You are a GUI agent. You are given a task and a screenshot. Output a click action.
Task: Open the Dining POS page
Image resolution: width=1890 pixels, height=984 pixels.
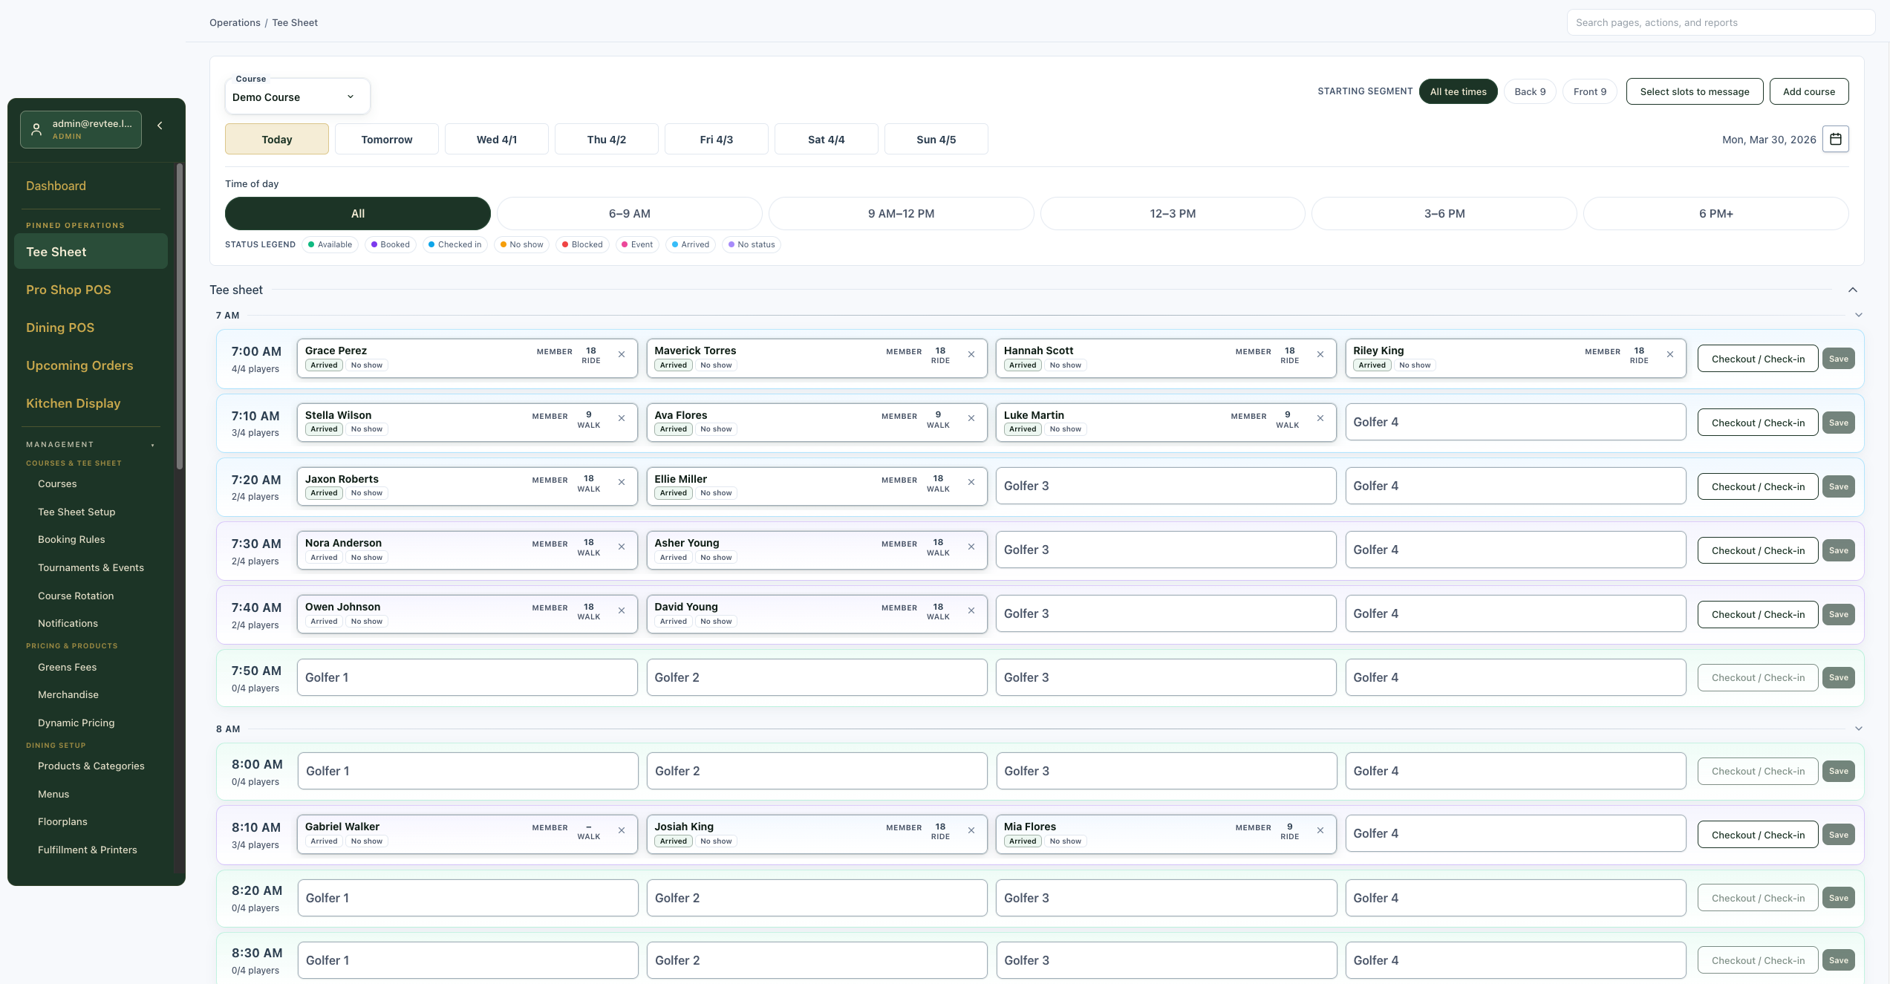(60, 327)
